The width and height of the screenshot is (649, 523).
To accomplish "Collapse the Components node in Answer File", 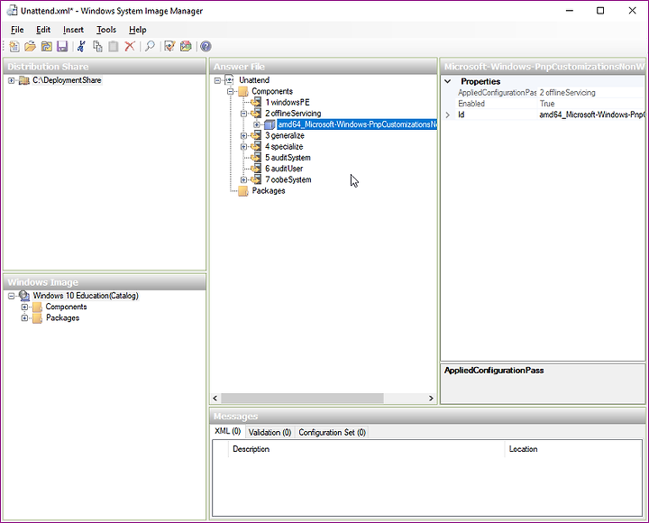I will (x=231, y=91).
